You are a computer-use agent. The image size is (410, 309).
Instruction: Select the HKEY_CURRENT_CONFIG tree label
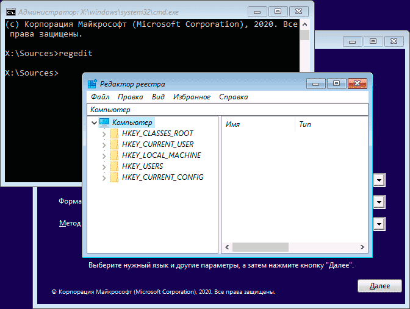[163, 177]
